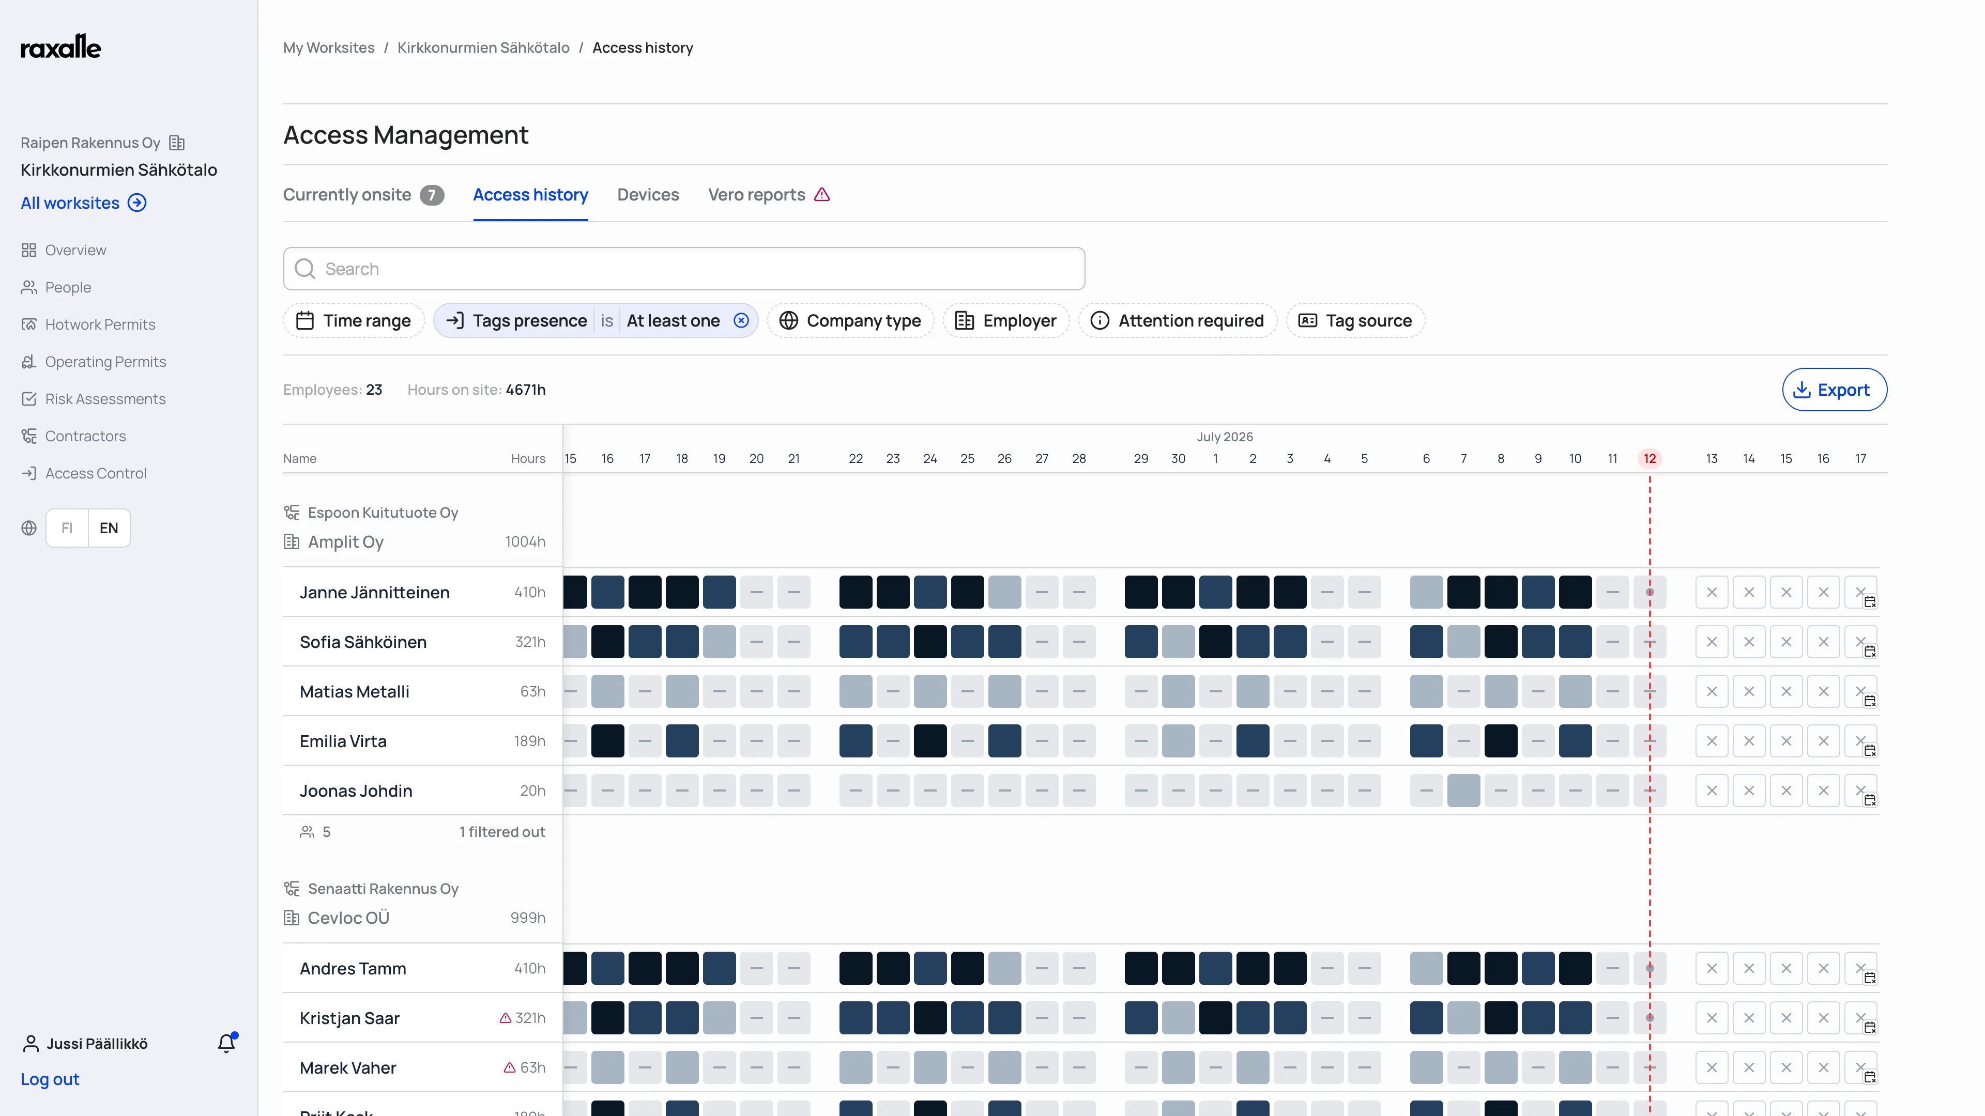Sort by the Name column header
1985x1116 pixels.
pyautogui.click(x=300, y=458)
